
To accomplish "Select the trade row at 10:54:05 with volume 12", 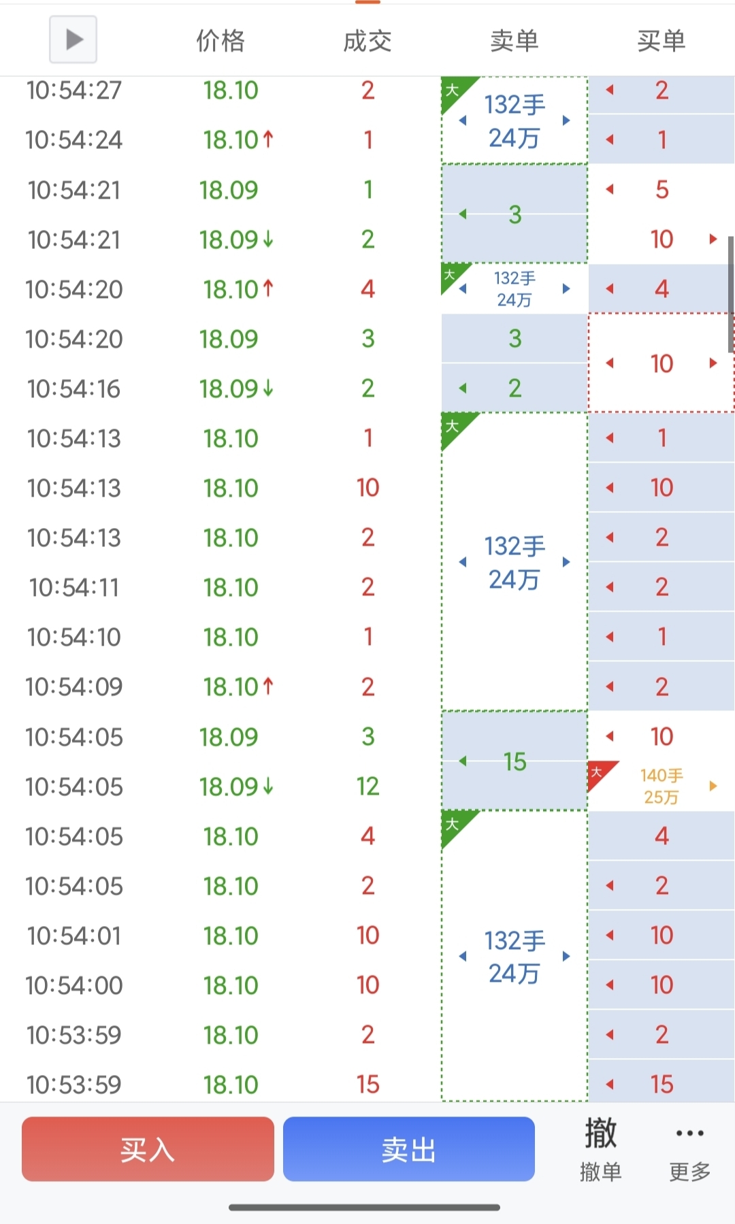I will tap(220, 787).
